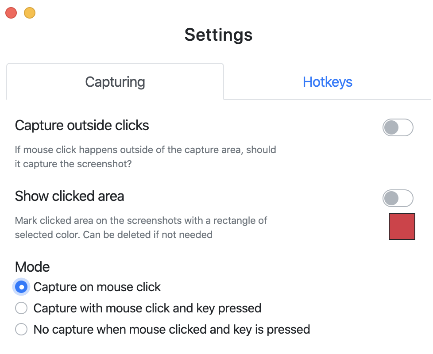Close the Settings window with red button
The width and height of the screenshot is (433, 354).
[x=11, y=13]
